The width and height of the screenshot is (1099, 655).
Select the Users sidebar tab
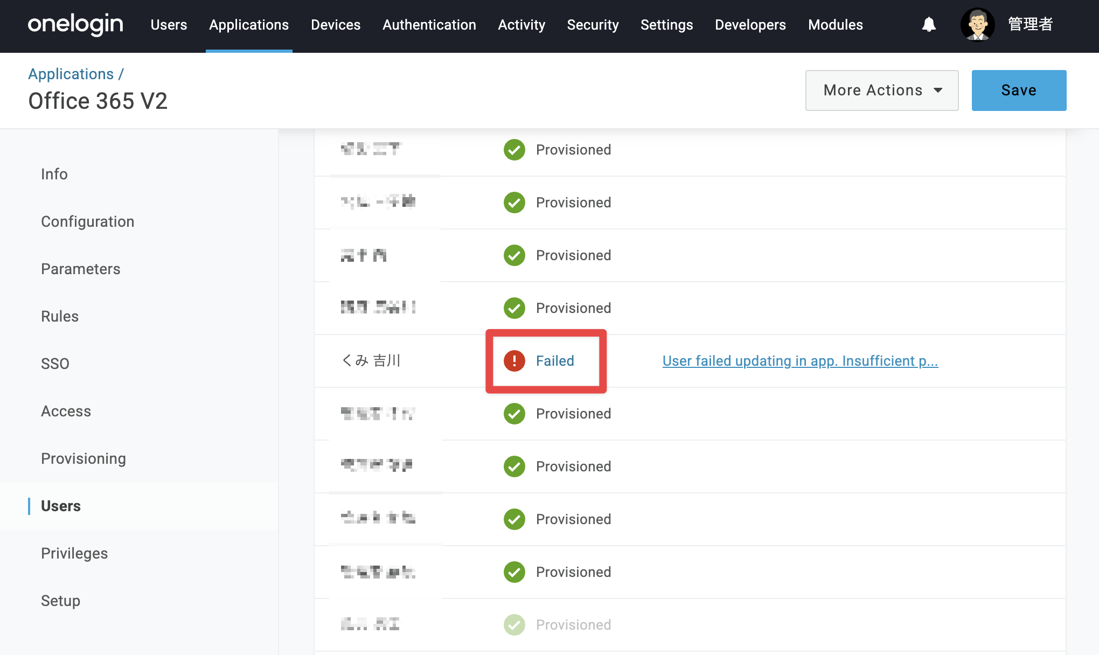pyautogui.click(x=61, y=506)
